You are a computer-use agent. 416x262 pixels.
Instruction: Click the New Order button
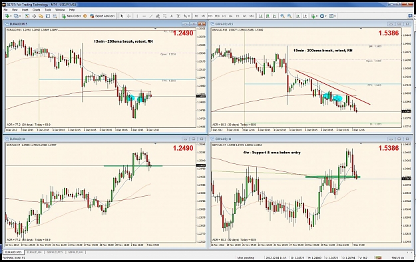[71, 16]
